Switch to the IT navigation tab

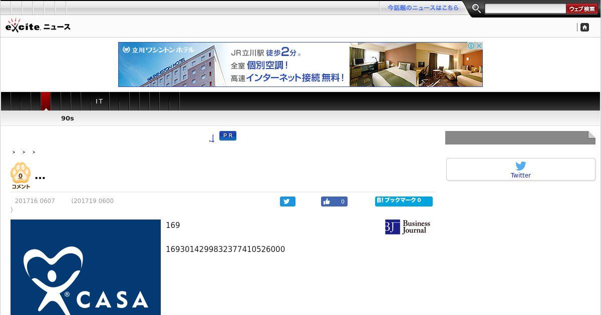[x=99, y=101]
